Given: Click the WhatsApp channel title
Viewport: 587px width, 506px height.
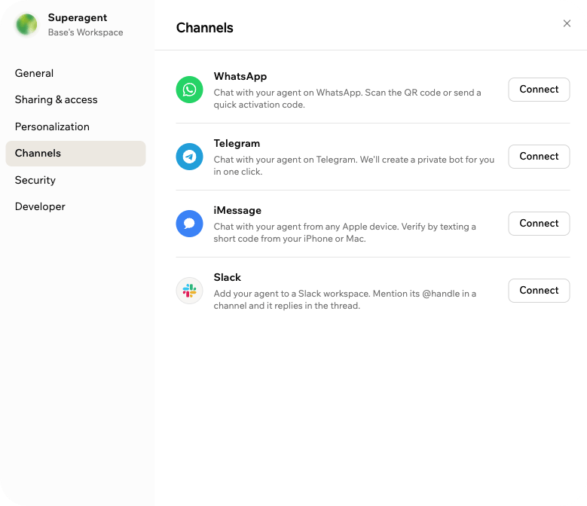Looking at the screenshot, I should (x=240, y=77).
